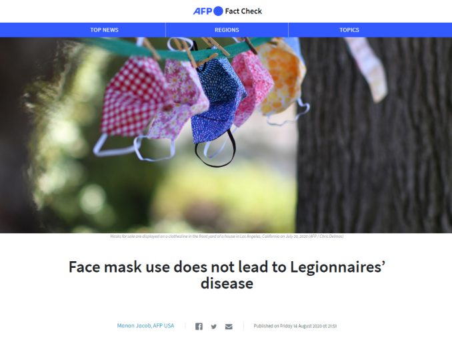The height and width of the screenshot is (340, 452).
Task: Expand the REGIONS menu
Action: pyautogui.click(x=227, y=30)
